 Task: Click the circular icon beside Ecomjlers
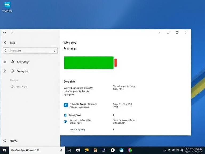click(x=12, y=71)
